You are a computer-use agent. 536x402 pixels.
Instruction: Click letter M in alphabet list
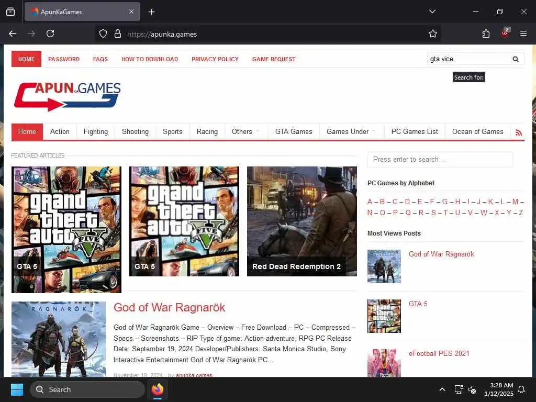pyautogui.click(x=515, y=202)
